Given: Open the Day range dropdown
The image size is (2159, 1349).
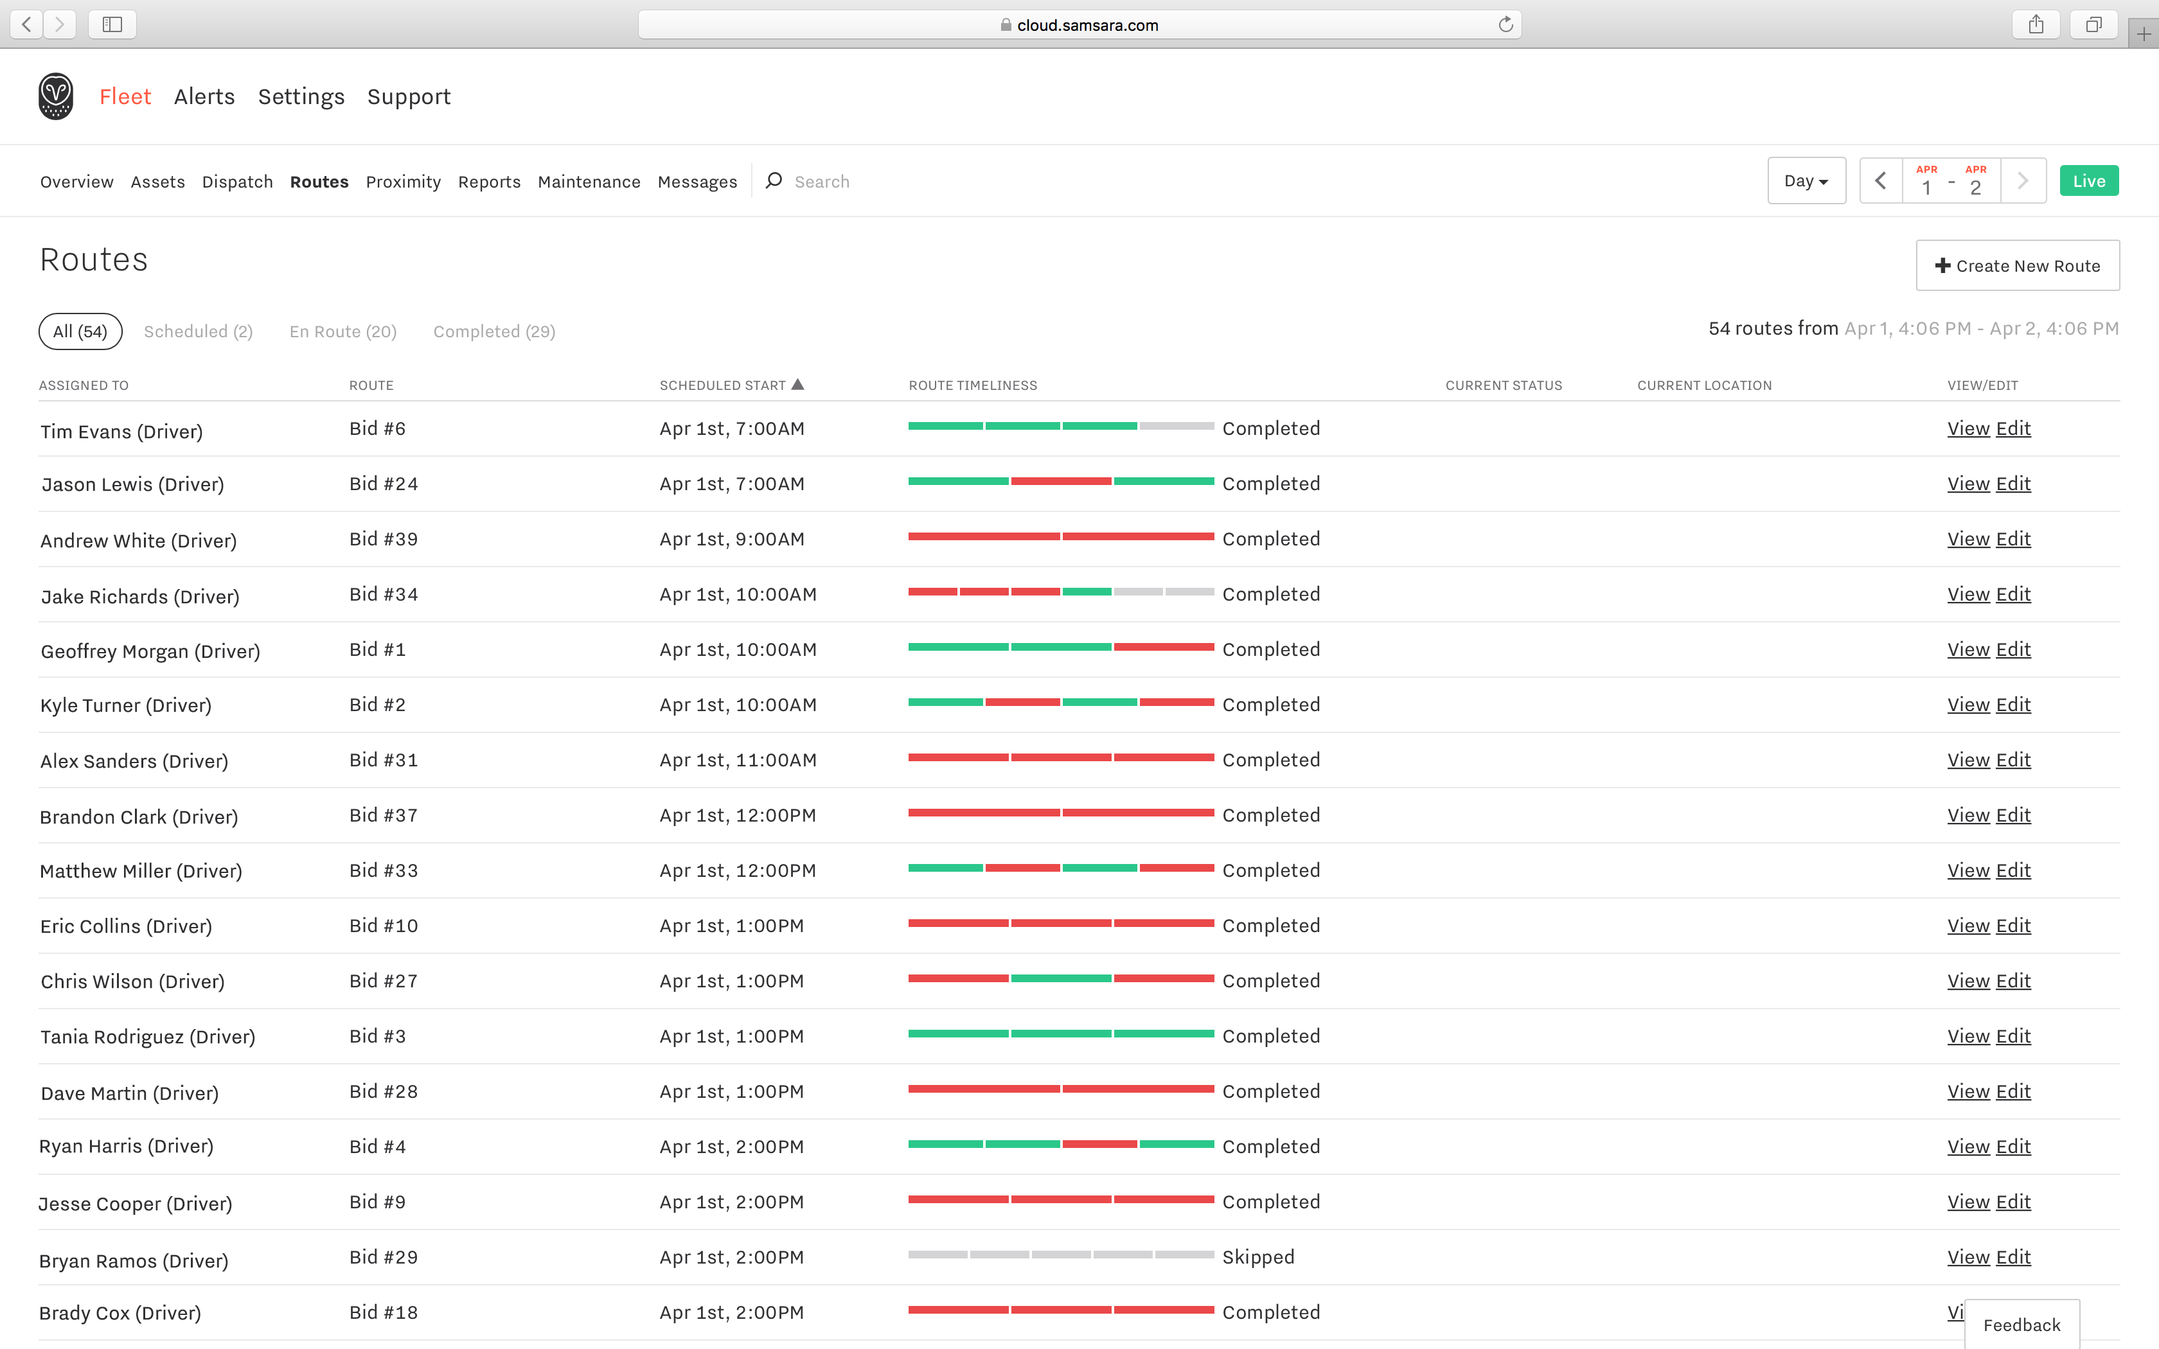Looking at the screenshot, I should pyautogui.click(x=1806, y=181).
